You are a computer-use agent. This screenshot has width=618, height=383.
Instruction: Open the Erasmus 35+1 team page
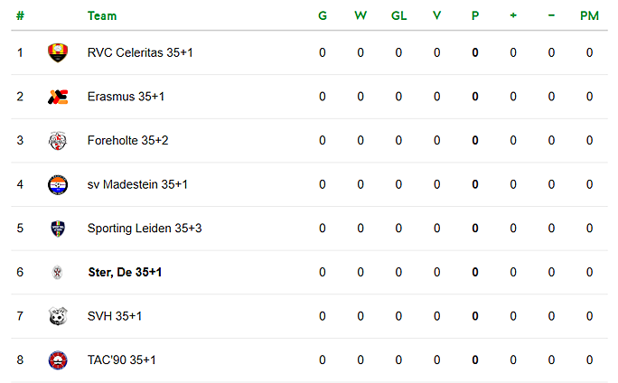click(x=126, y=97)
